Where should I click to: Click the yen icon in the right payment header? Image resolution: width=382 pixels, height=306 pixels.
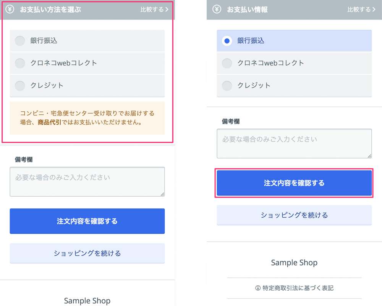[216, 9]
